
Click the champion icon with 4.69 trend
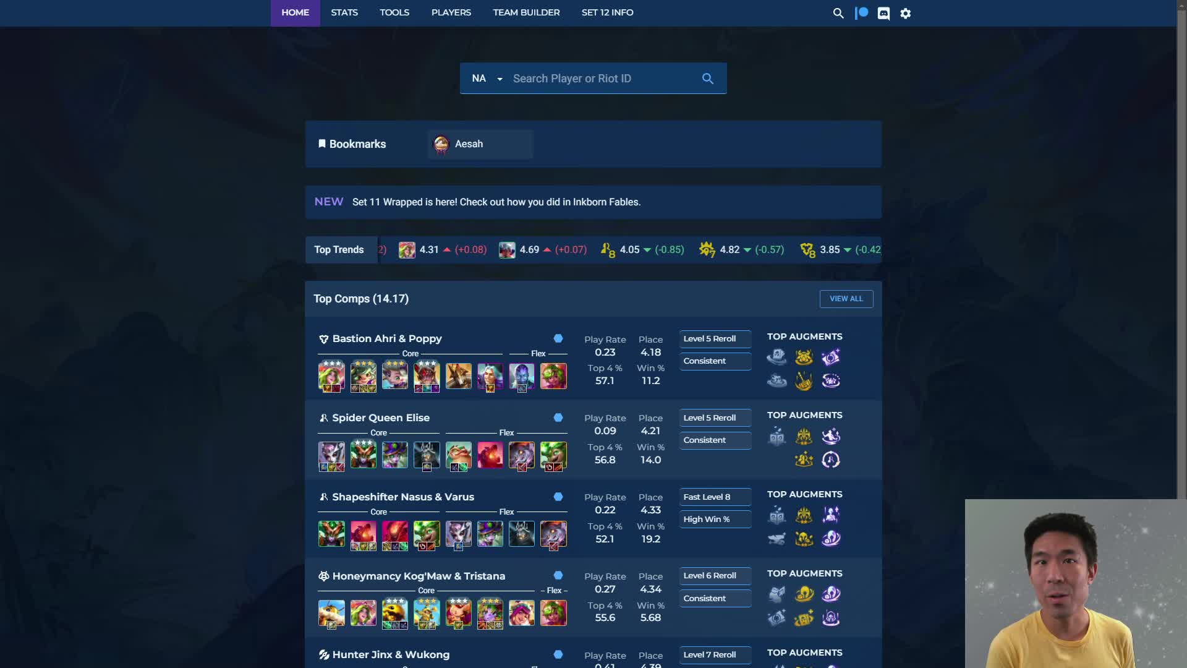(x=507, y=250)
